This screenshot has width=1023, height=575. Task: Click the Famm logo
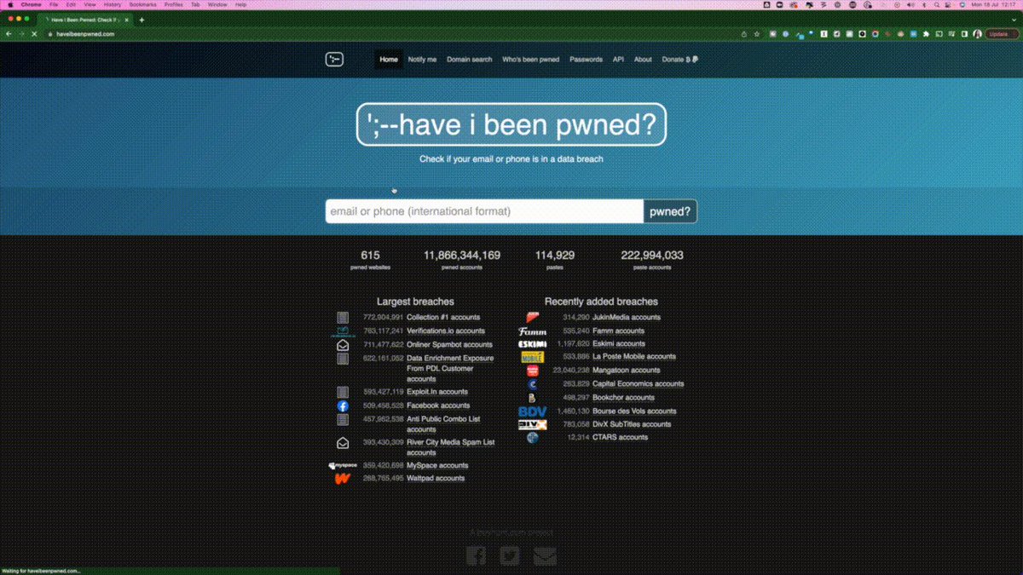(x=533, y=331)
